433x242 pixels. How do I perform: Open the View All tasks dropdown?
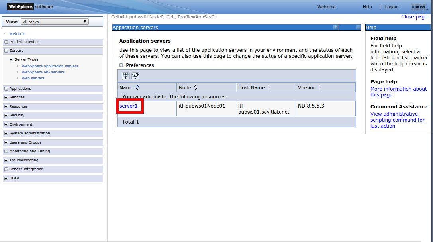55,22
